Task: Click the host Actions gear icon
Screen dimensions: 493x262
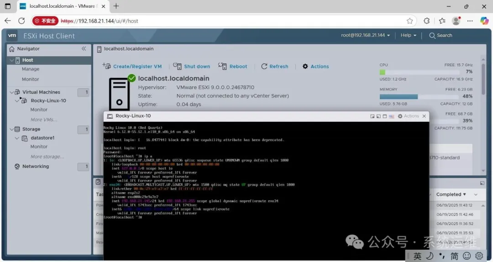Action: coord(305,66)
